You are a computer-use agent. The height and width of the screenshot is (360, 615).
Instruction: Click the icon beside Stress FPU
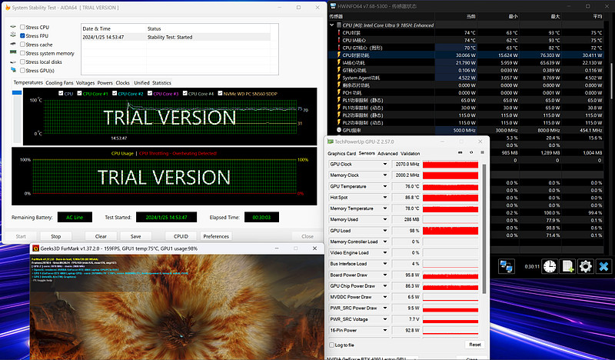pos(13,35)
